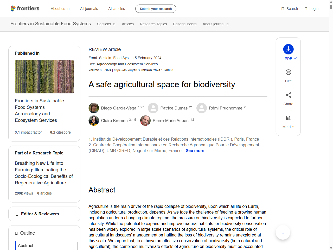333x250 pixels.
Task: Open the Editorial board tab
Action: coord(185,24)
